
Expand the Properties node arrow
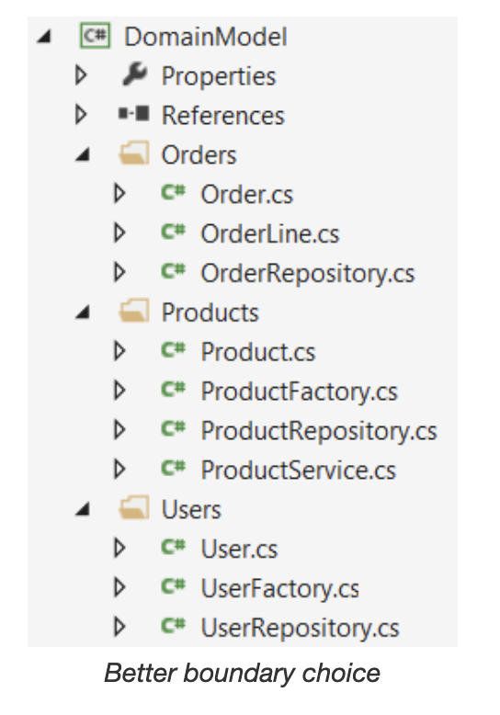81,74
